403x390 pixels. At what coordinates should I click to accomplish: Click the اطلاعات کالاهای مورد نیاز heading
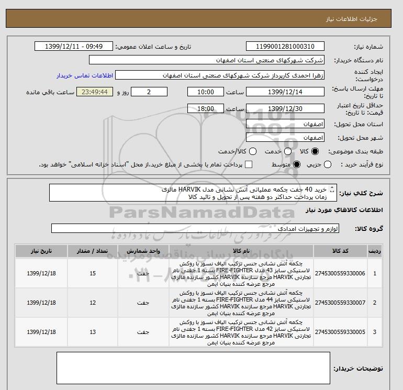pyautogui.click(x=344, y=210)
